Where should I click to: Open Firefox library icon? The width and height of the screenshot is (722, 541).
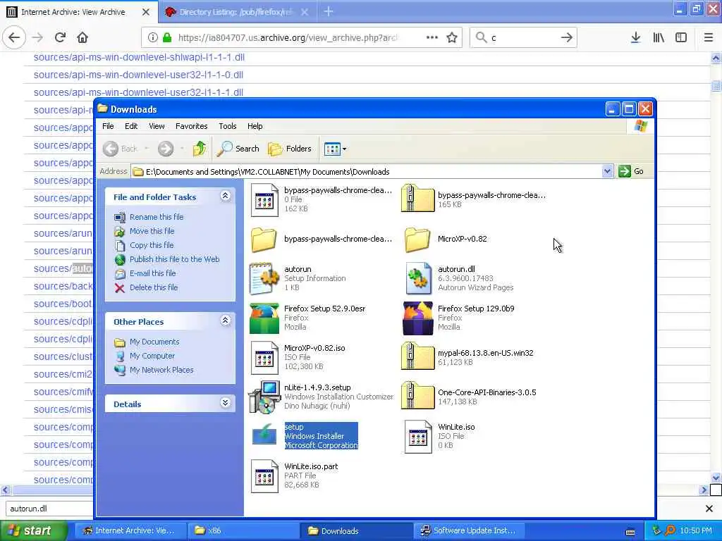(x=659, y=37)
